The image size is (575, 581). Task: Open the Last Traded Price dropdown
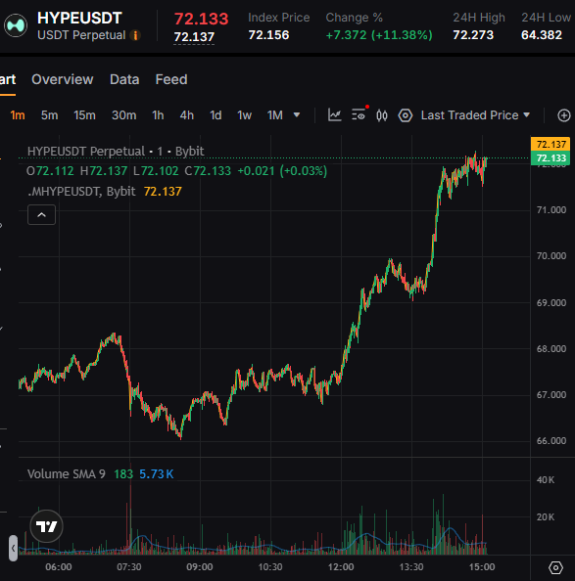tap(475, 115)
